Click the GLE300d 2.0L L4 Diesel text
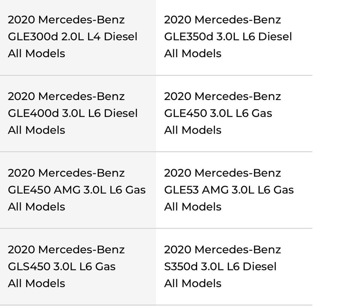 tap(72, 36)
